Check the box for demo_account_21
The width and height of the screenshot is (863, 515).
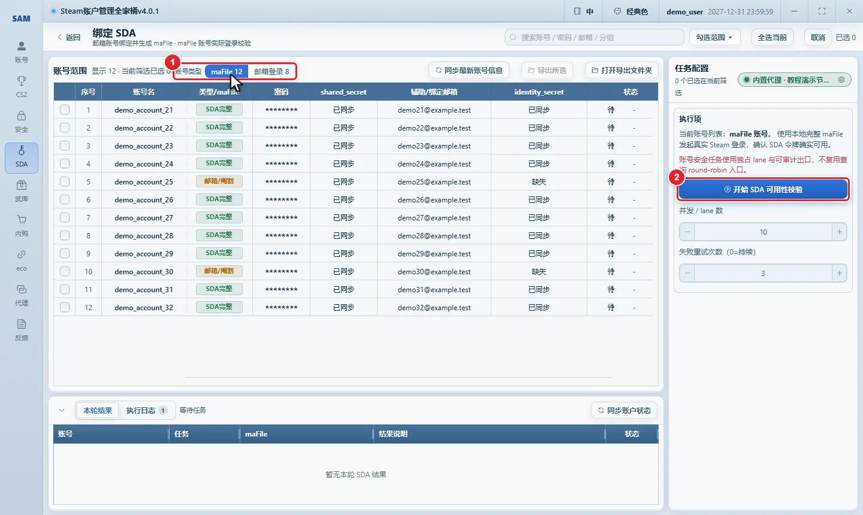65,110
